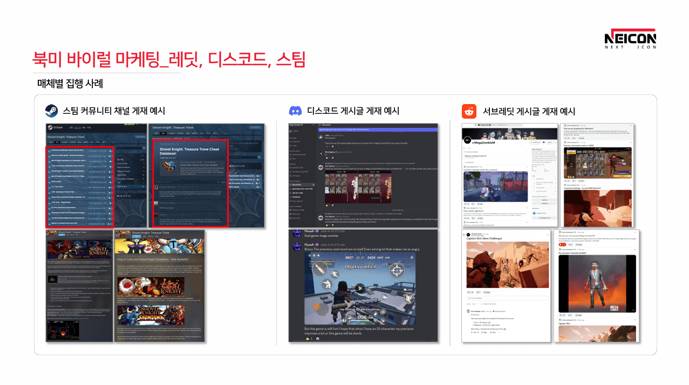Click the Steam logo beside the Korean heading
The height and width of the screenshot is (385, 689).
click(51, 111)
